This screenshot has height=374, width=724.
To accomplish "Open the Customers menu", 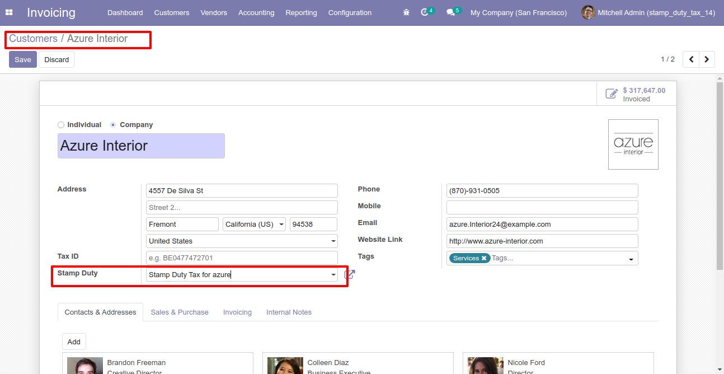I will (172, 12).
